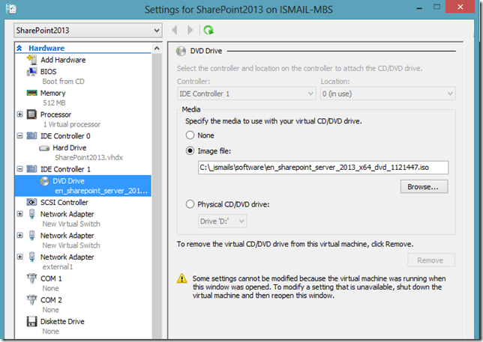483x342 pixels.
Task: Expand the second New Virtual Switch adapter node
Action: (x=19, y=235)
